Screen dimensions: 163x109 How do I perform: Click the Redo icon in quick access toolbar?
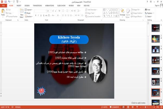click(x=14, y=2)
